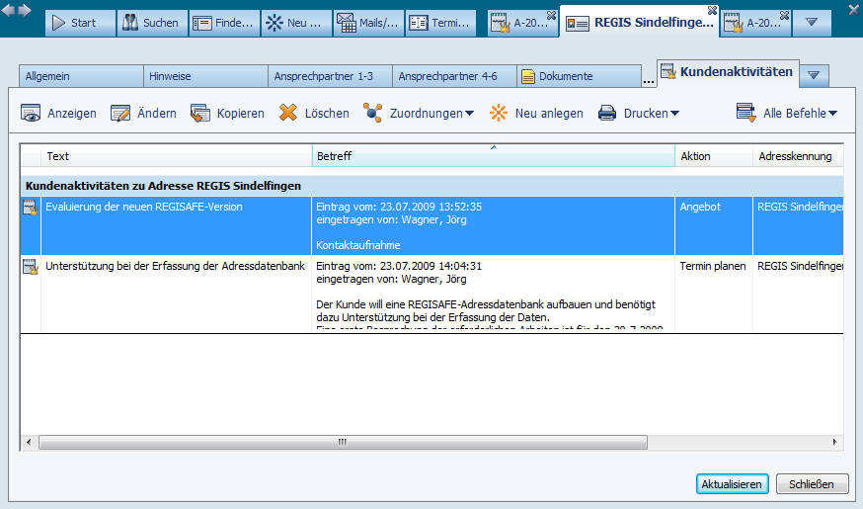This screenshot has height=509, width=863.
Task: Click the Anzeigen eye icon
Action: click(x=31, y=114)
